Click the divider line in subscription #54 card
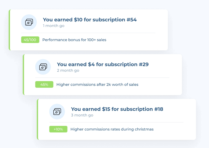The width and height of the screenshot is (209, 148). tap(88, 33)
